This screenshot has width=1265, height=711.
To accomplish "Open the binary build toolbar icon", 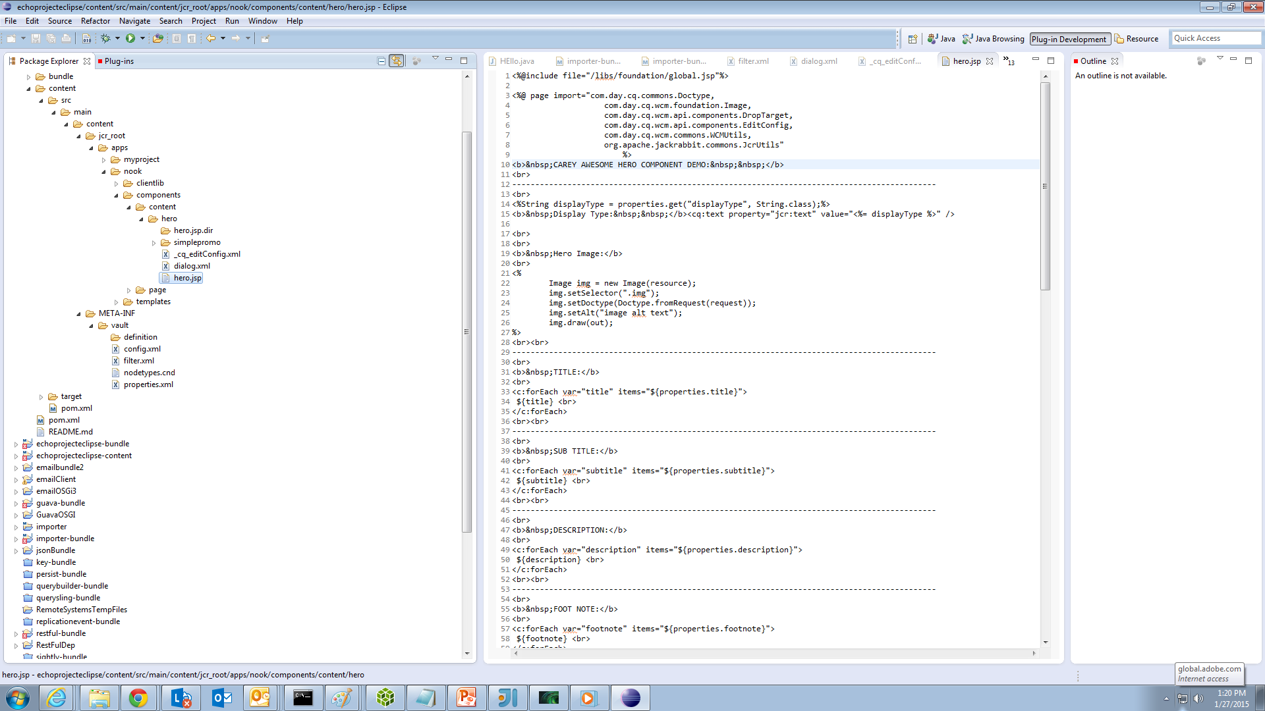I will point(86,39).
